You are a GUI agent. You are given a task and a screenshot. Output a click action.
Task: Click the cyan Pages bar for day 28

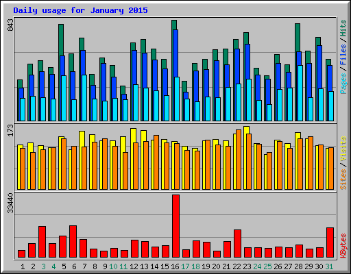300,93
